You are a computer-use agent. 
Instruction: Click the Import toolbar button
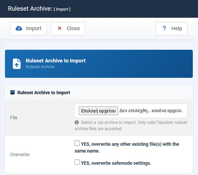[28, 28]
